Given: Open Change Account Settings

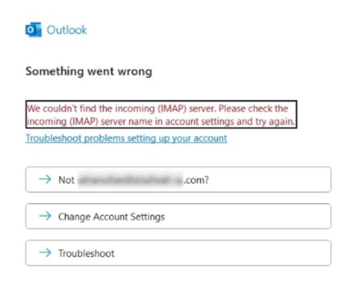Looking at the screenshot, I should (x=178, y=216).
